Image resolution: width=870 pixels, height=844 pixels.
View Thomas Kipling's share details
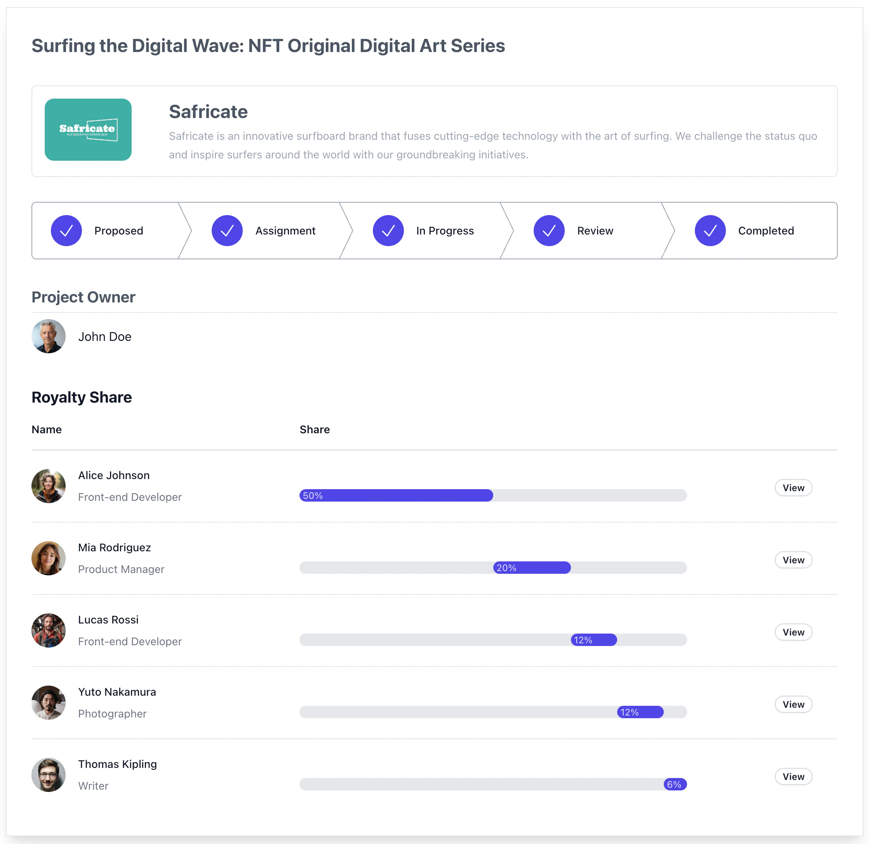tap(793, 776)
